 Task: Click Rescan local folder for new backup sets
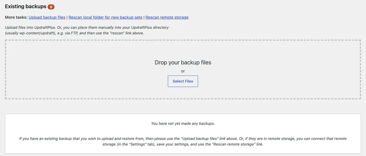point(105,17)
